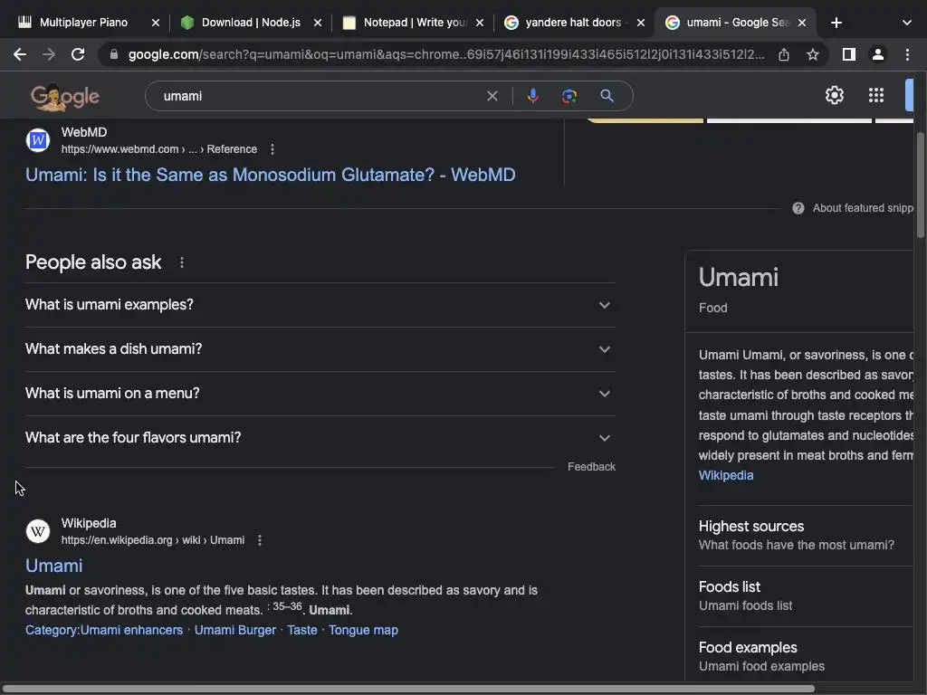Click the Umami knowledge panel heading
The height and width of the screenshot is (695, 927).
pos(739,277)
